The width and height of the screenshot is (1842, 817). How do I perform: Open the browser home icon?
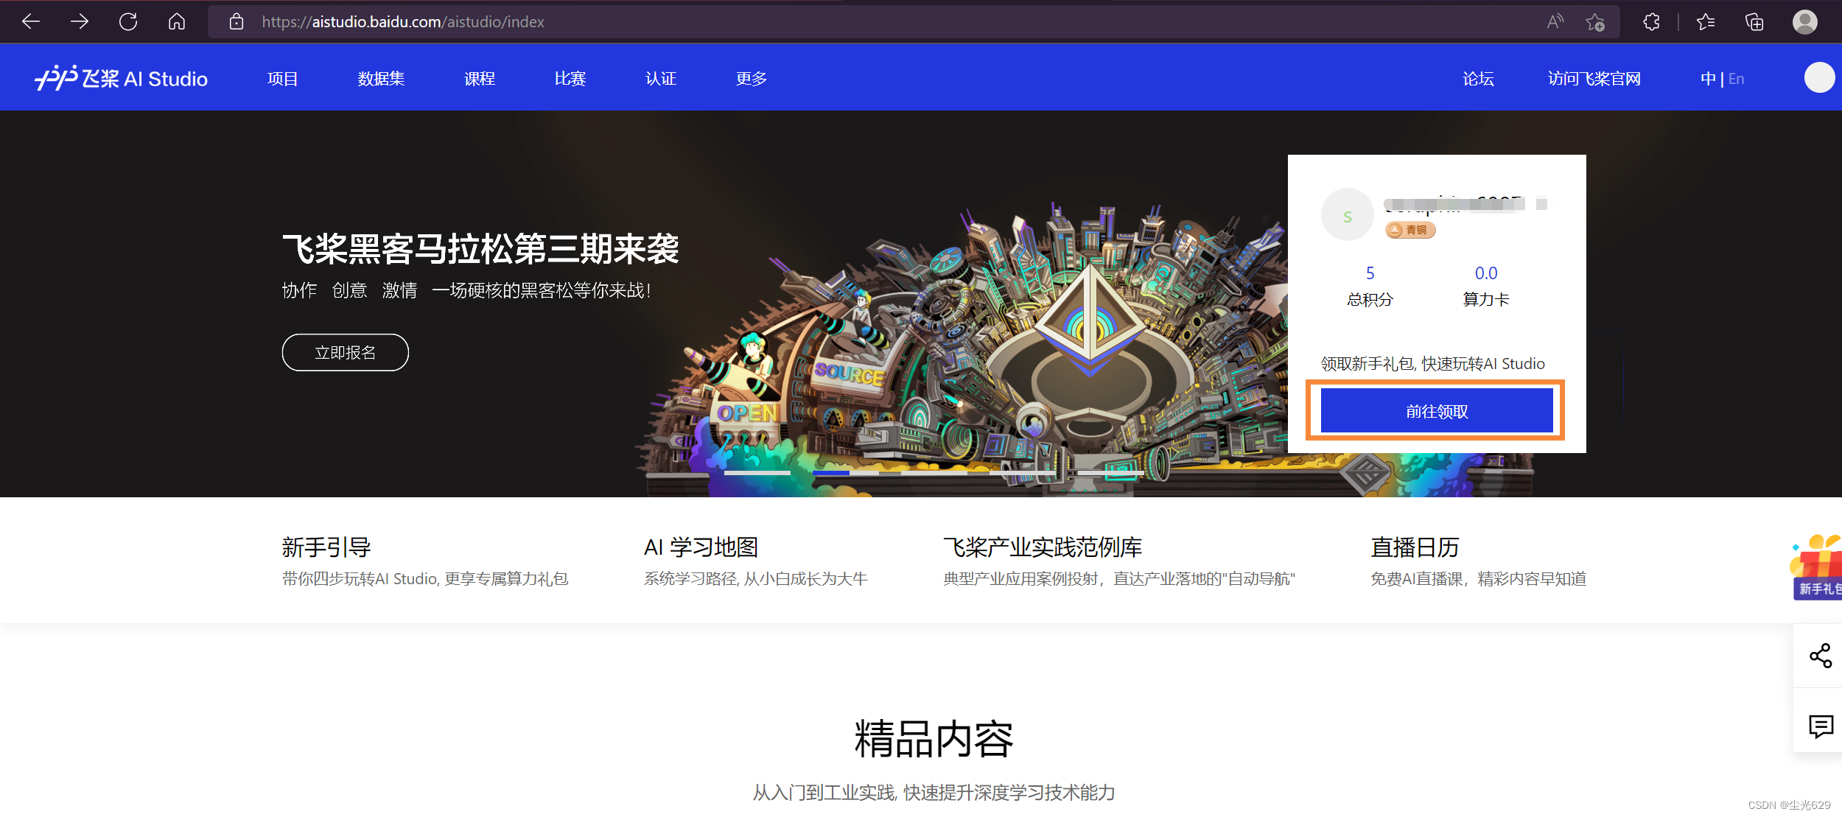coord(177,22)
